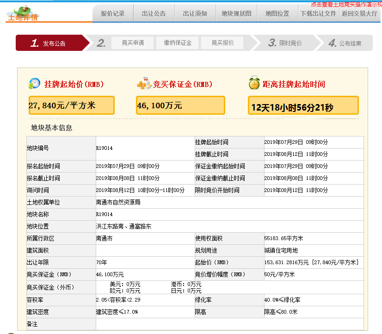Switch to the 出让公告 tab

pyautogui.click(x=154, y=13)
